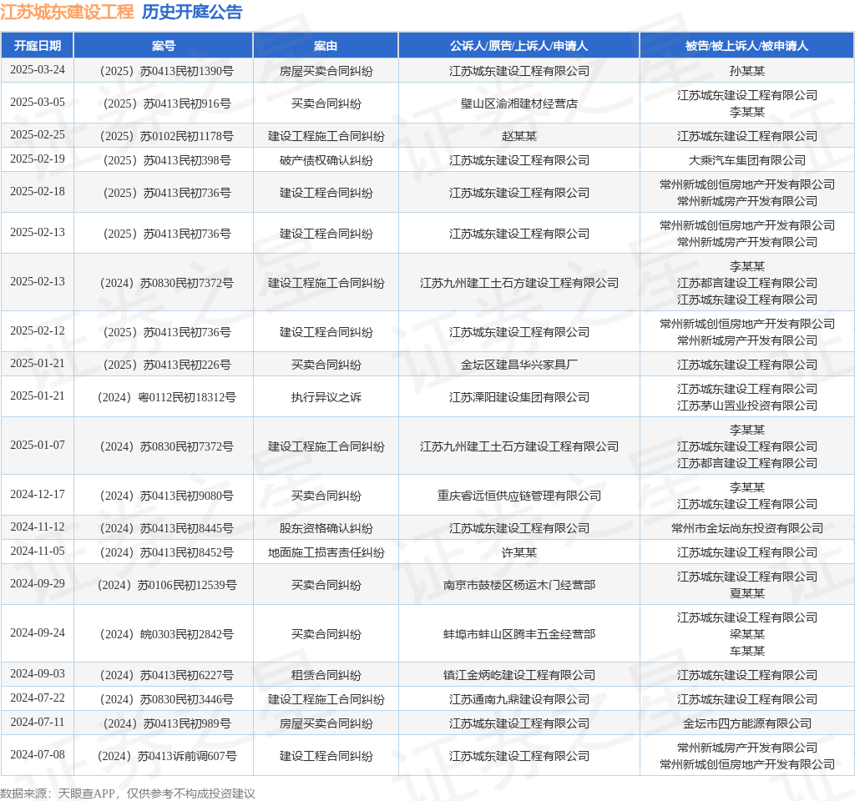
Task: Select the 开庭日期 column header
Action: pos(37,46)
